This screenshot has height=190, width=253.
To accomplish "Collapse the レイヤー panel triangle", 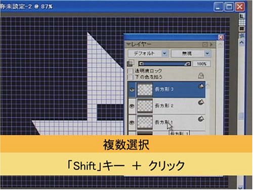I will 129,44.
